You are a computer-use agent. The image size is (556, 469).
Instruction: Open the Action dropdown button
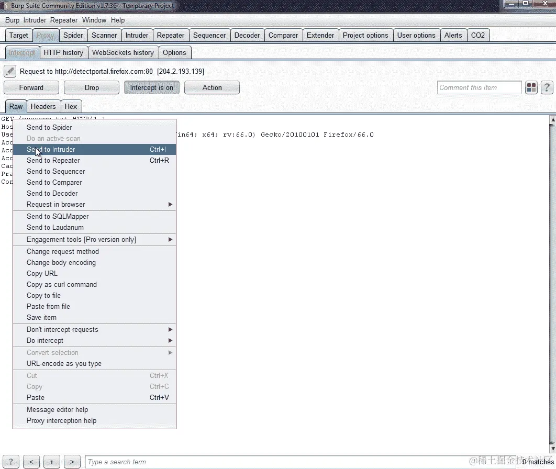[212, 87]
